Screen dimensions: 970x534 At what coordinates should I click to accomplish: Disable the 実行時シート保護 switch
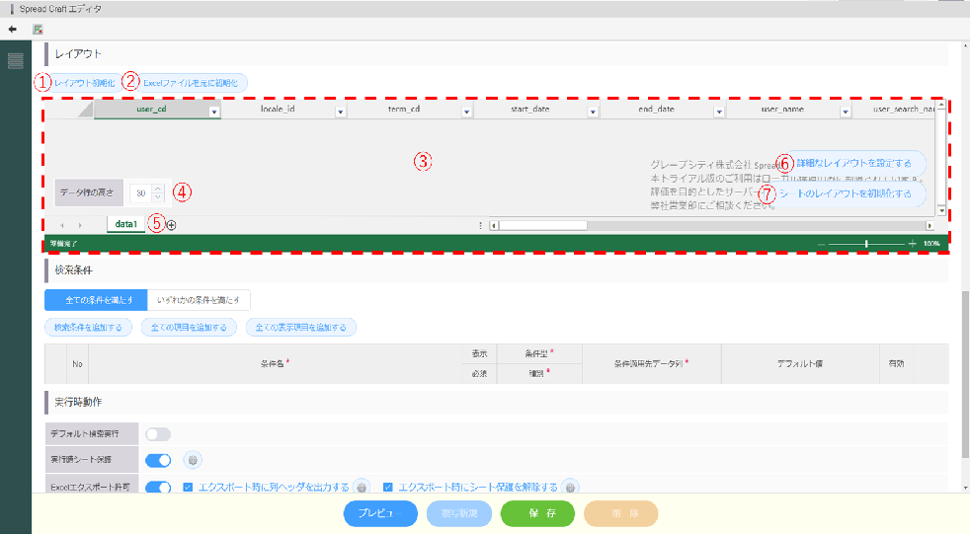158,460
